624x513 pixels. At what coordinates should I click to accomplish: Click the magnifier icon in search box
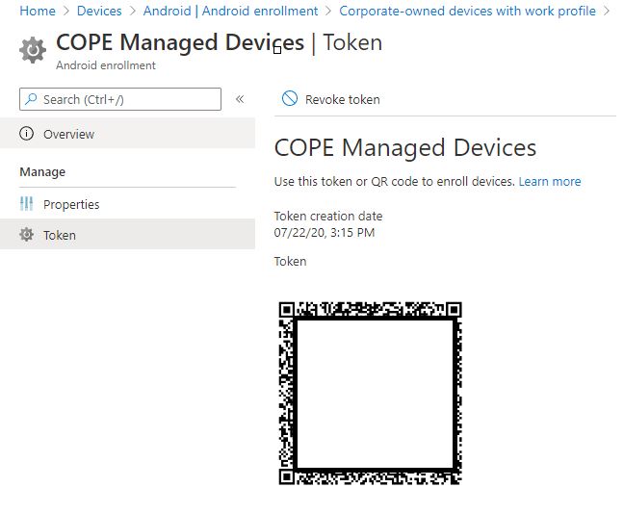pyautogui.click(x=31, y=99)
